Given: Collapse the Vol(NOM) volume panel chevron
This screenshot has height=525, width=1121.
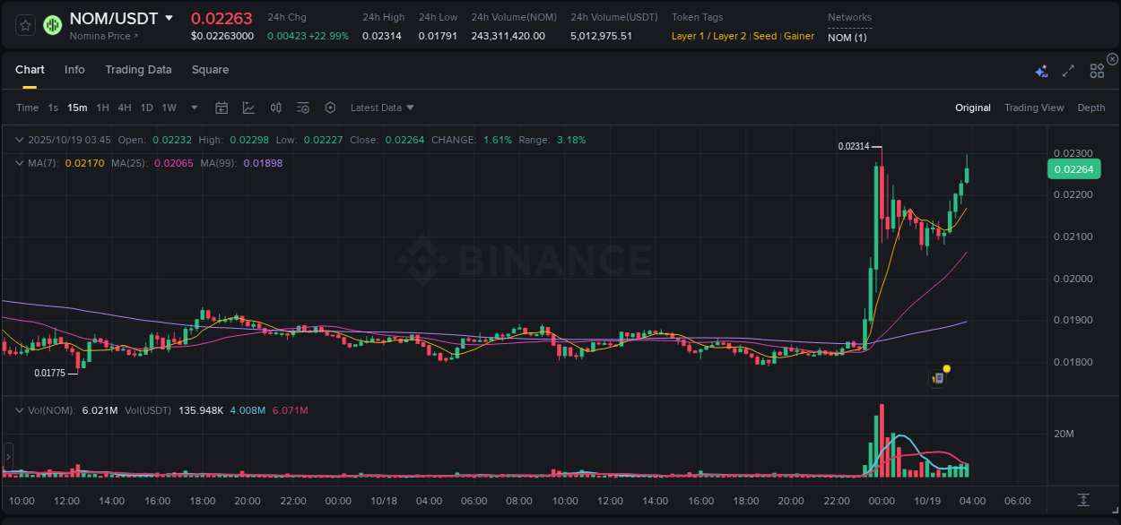Looking at the screenshot, I should (x=18, y=409).
